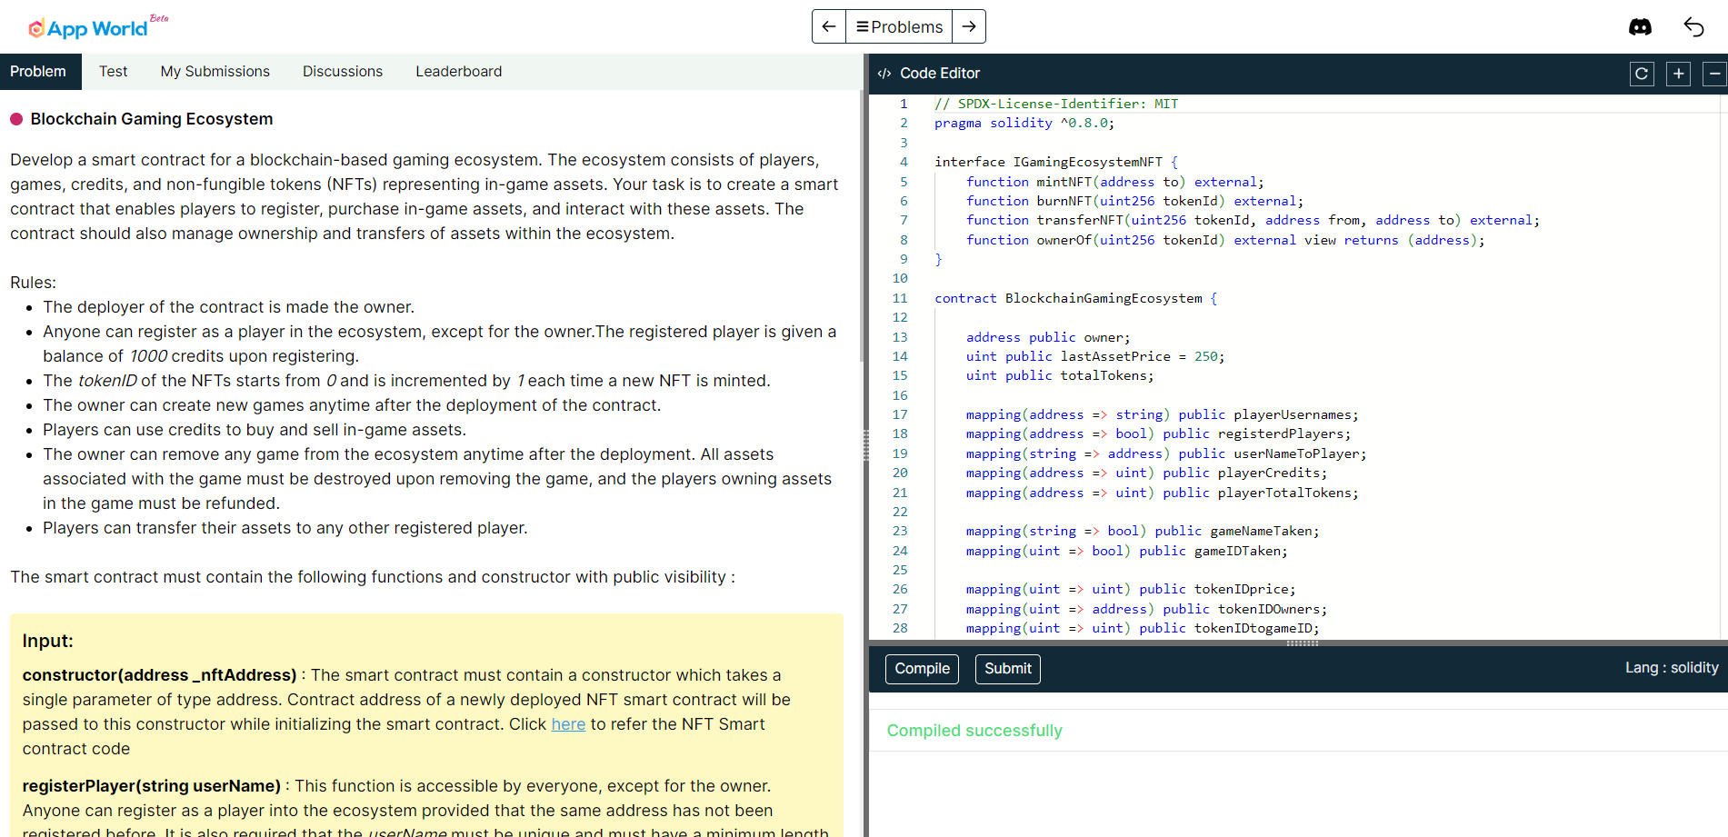Click line 6 'burnNFT' function declaration
Screen dimensions: 1728x837
[1134, 201]
